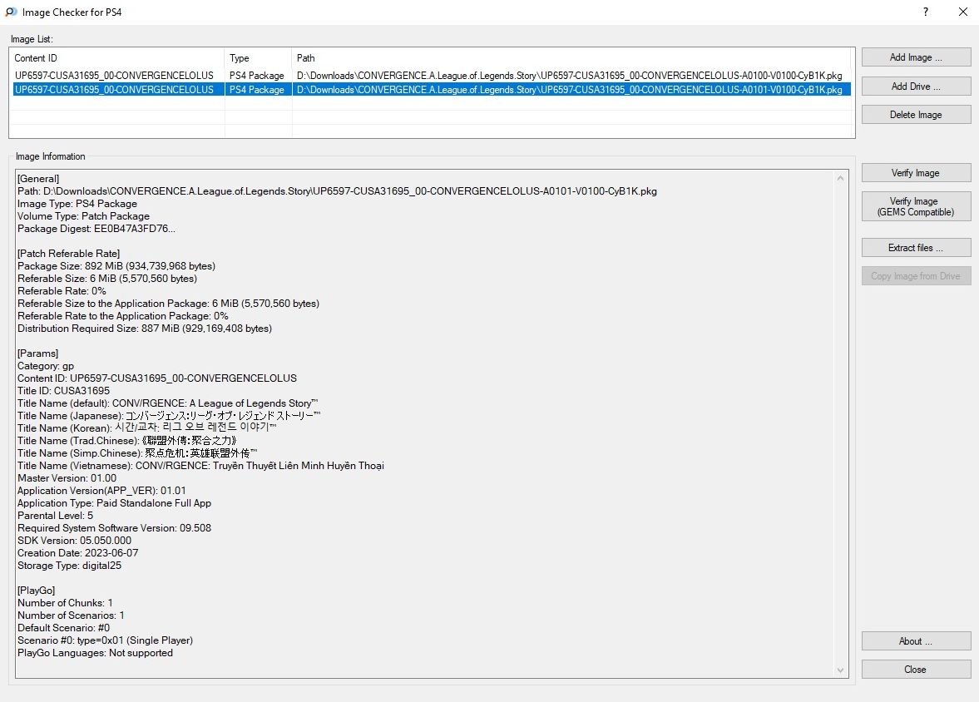Sort by the Type column header
This screenshot has width=979, height=702.
[x=259, y=58]
